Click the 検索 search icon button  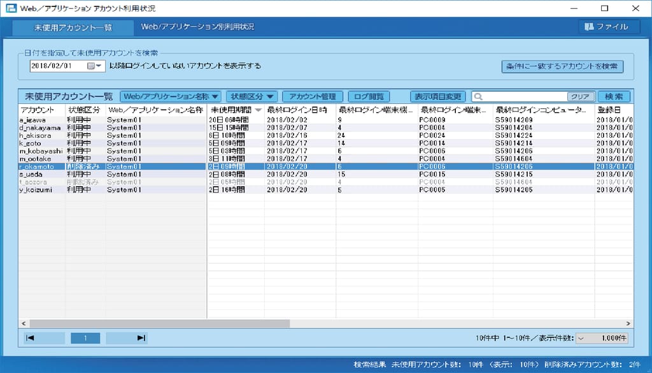[x=613, y=96]
